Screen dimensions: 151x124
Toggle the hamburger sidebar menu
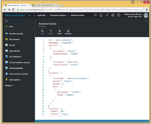(6, 21)
